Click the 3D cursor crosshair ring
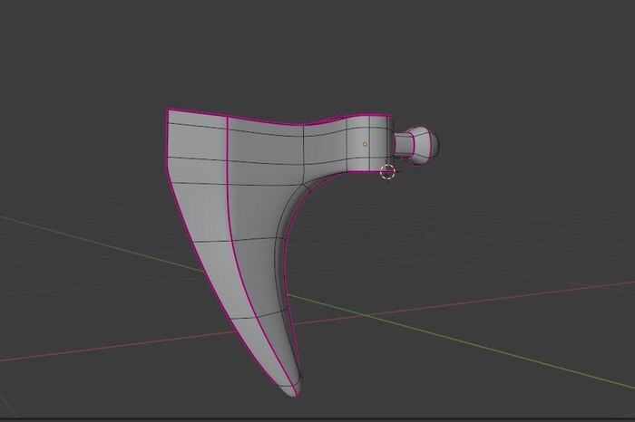The image size is (635, 422). [x=388, y=172]
